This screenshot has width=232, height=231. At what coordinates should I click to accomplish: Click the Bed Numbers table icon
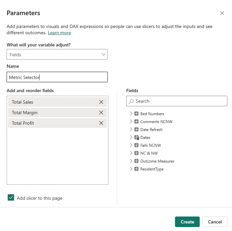(136, 114)
